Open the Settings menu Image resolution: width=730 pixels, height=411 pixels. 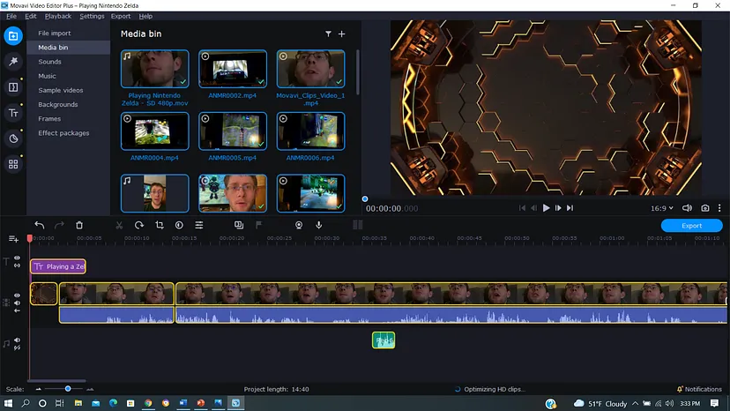click(x=92, y=16)
